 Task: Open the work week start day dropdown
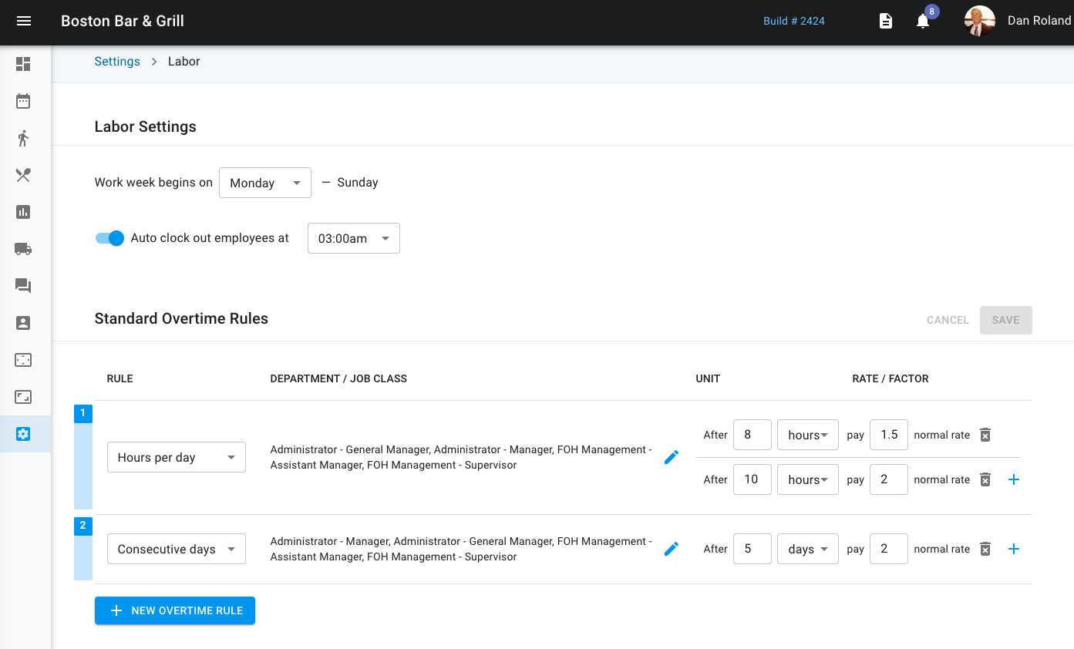click(x=264, y=183)
